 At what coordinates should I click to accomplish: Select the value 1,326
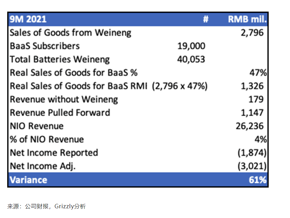pos(252,86)
